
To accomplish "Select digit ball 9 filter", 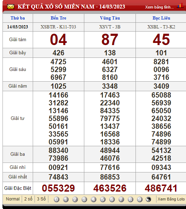I will (x=140, y=199).
